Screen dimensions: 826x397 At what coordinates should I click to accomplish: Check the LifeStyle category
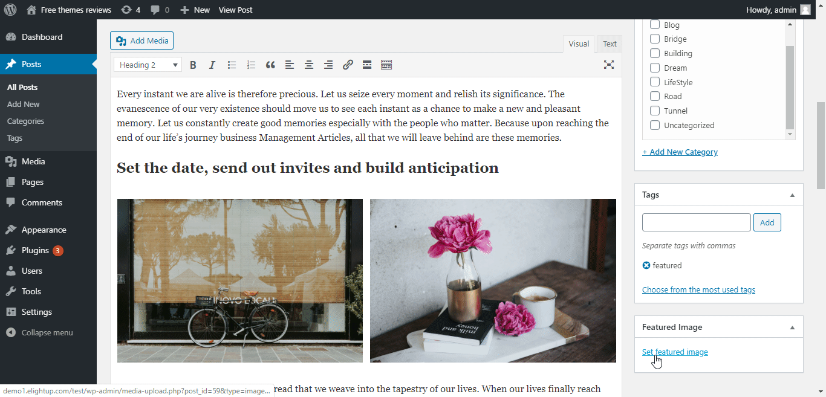pyautogui.click(x=654, y=82)
